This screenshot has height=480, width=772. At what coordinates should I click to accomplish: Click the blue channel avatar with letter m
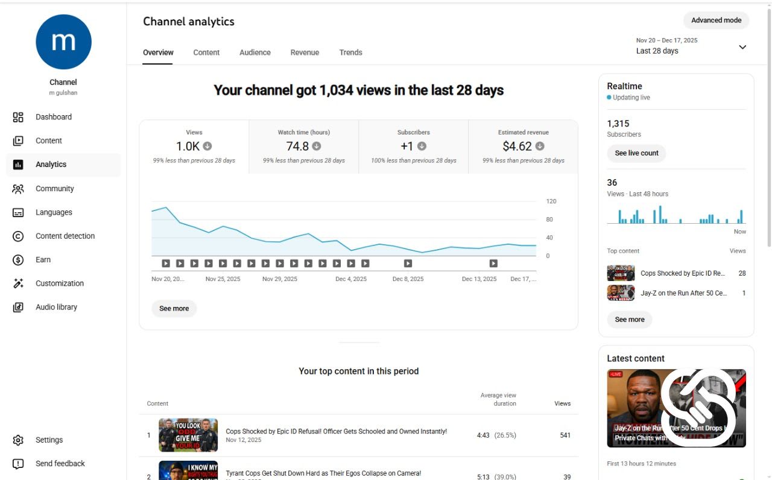point(63,42)
